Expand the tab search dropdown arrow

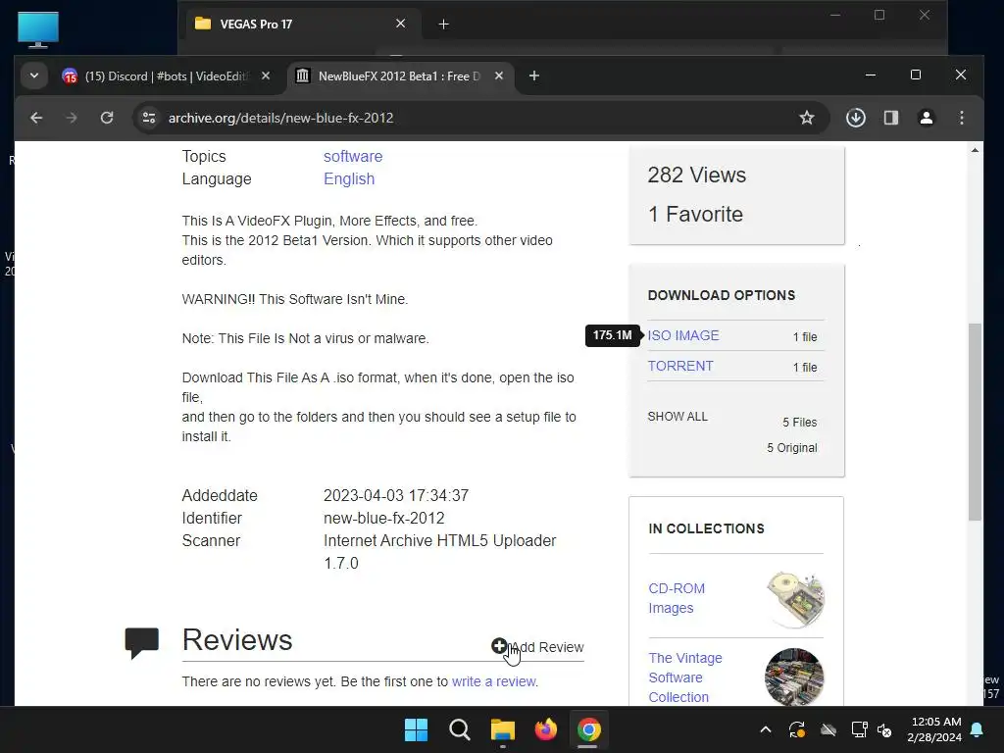[34, 76]
